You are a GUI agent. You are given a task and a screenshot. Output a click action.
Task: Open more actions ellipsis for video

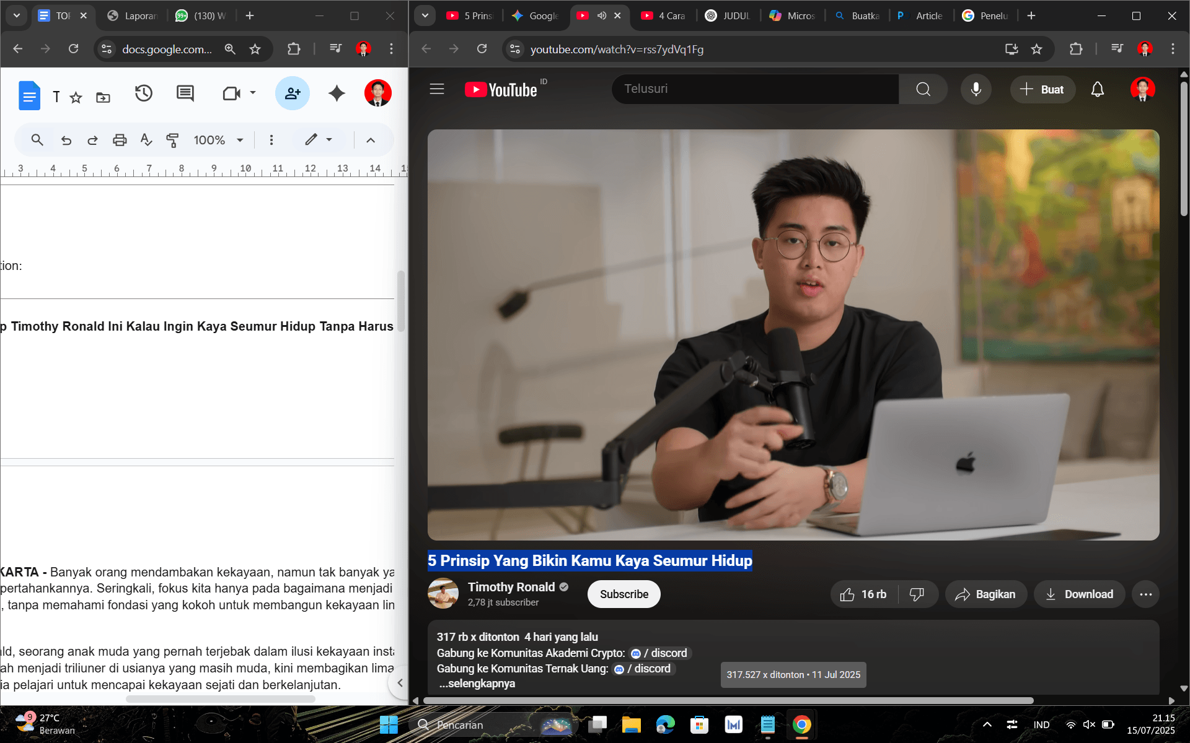tap(1145, 594)
